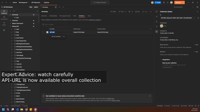Screen dimensions: 200x112
Task: Dismiss the variables info banner
Action: point(150,96)
